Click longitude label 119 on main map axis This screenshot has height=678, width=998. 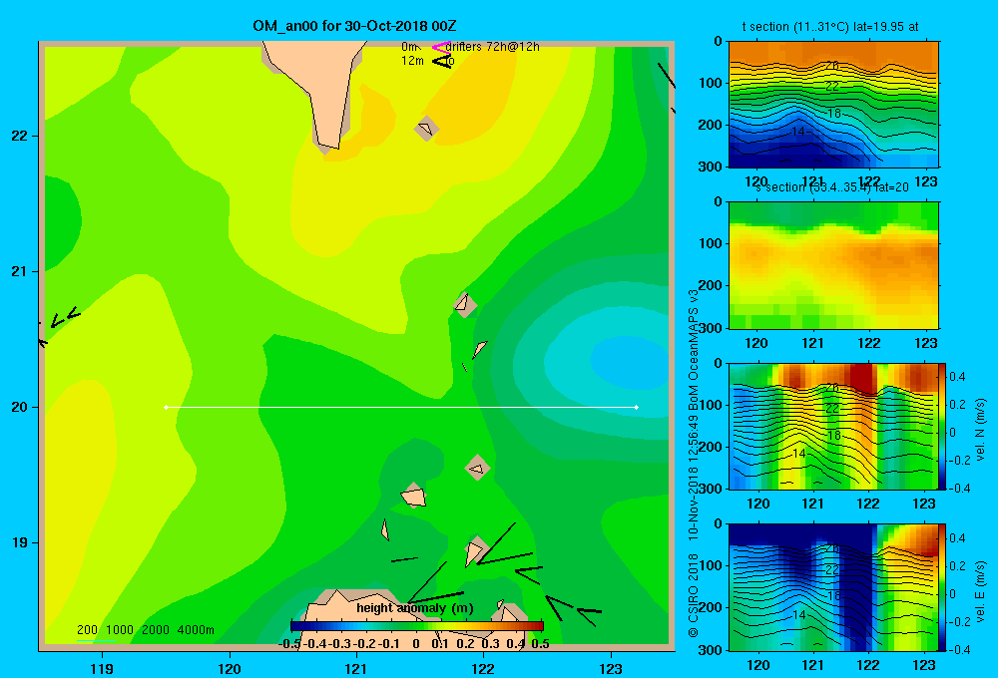point(102,668)
